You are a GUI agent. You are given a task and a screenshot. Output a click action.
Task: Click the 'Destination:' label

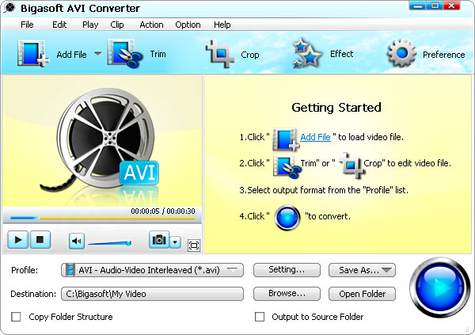[x=33, y=294]
